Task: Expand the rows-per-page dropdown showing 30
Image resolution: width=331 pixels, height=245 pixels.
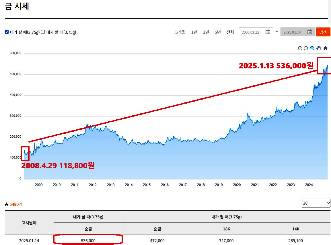Action: (316, 203)
